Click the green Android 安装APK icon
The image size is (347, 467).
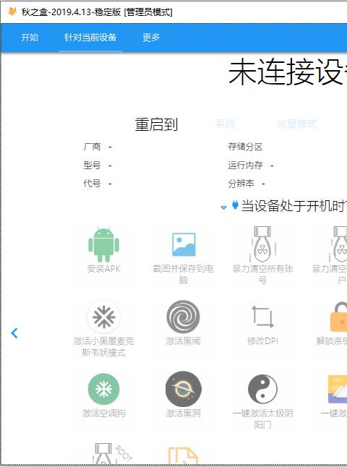[x=103, y=245]
